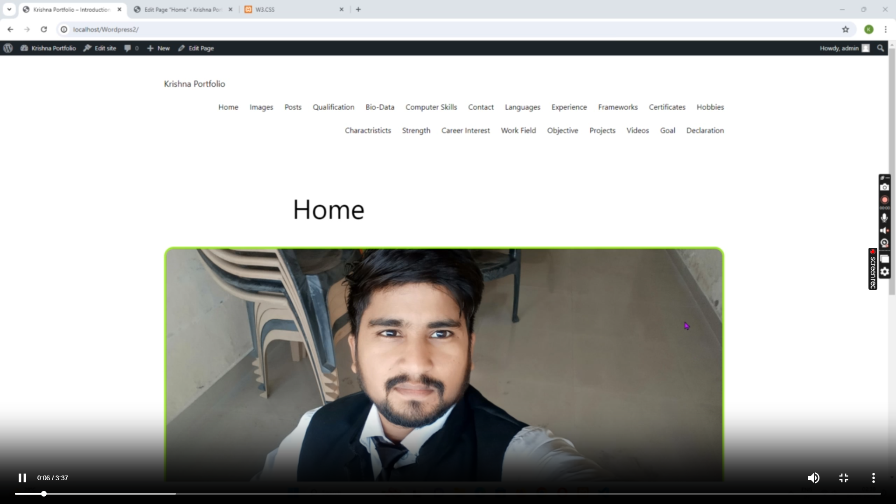Toggle the ScreenRec webcam icon
Screen dimensions: 896x504
tap(885, 243)
